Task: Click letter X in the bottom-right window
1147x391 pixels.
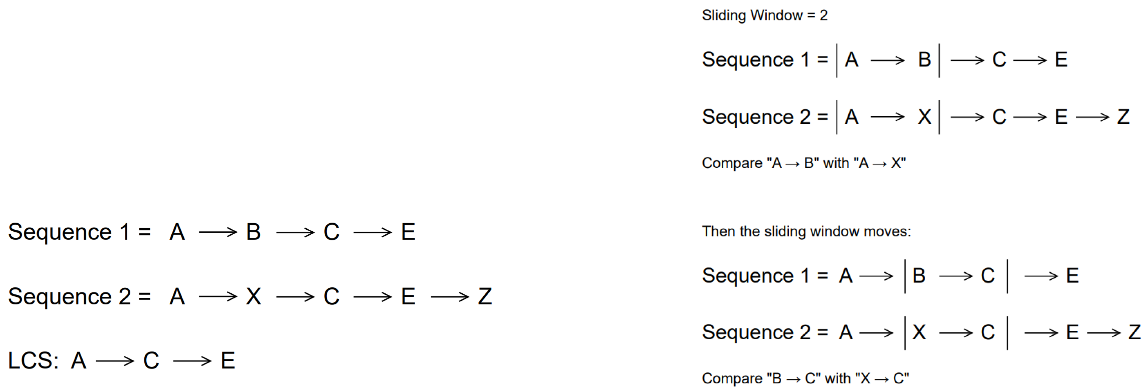Action: coord(919,332)
